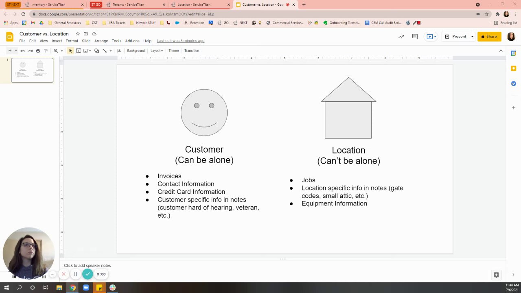Click the yellow Share button
This screenshot has height=293, width=521.
tap(489, 37)
